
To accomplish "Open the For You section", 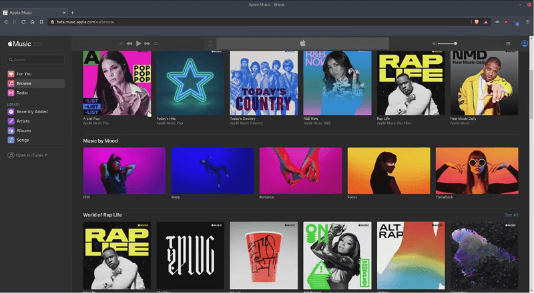I will point(35,74).
